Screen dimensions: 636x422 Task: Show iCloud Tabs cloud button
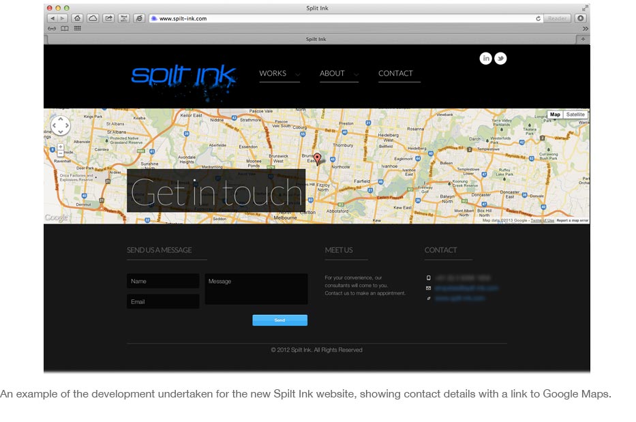click(93, 18)
